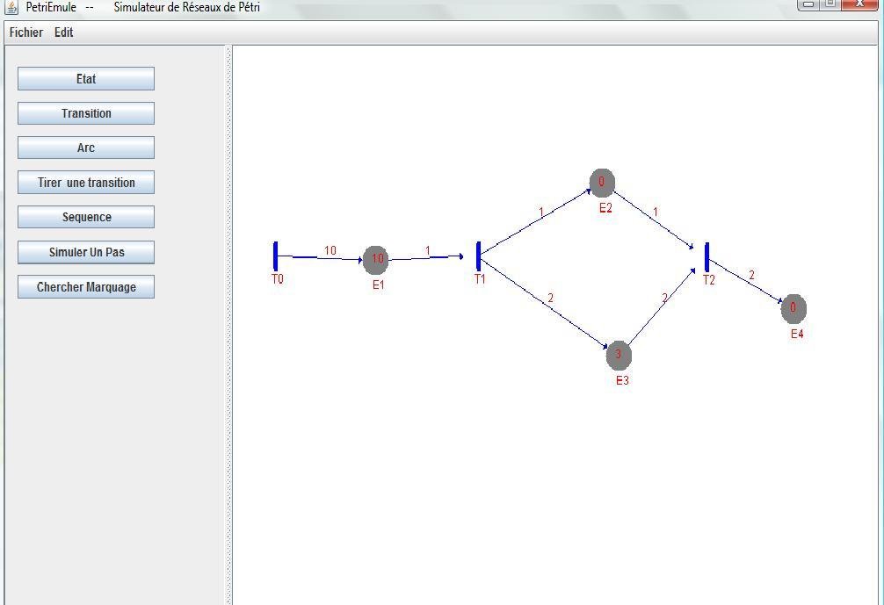Image resolution: width=884 pixels, height=605 pixels.
Task: Select transition bar T0
Action: pos(276,256)
